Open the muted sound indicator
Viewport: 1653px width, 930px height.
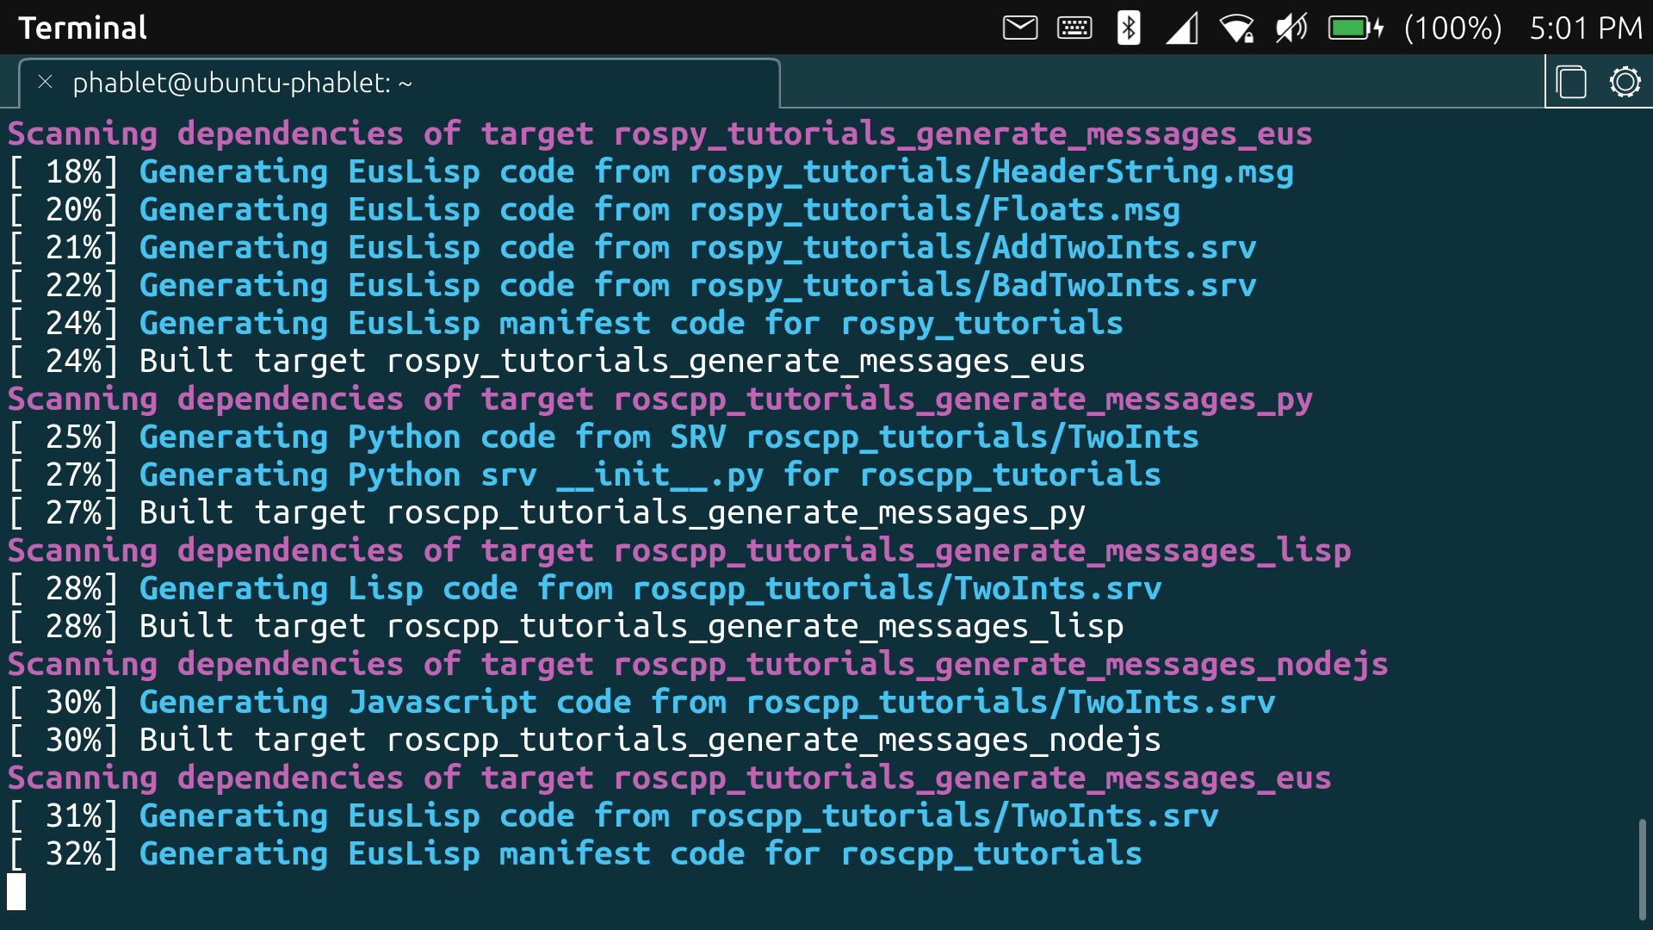(1291, 28)
